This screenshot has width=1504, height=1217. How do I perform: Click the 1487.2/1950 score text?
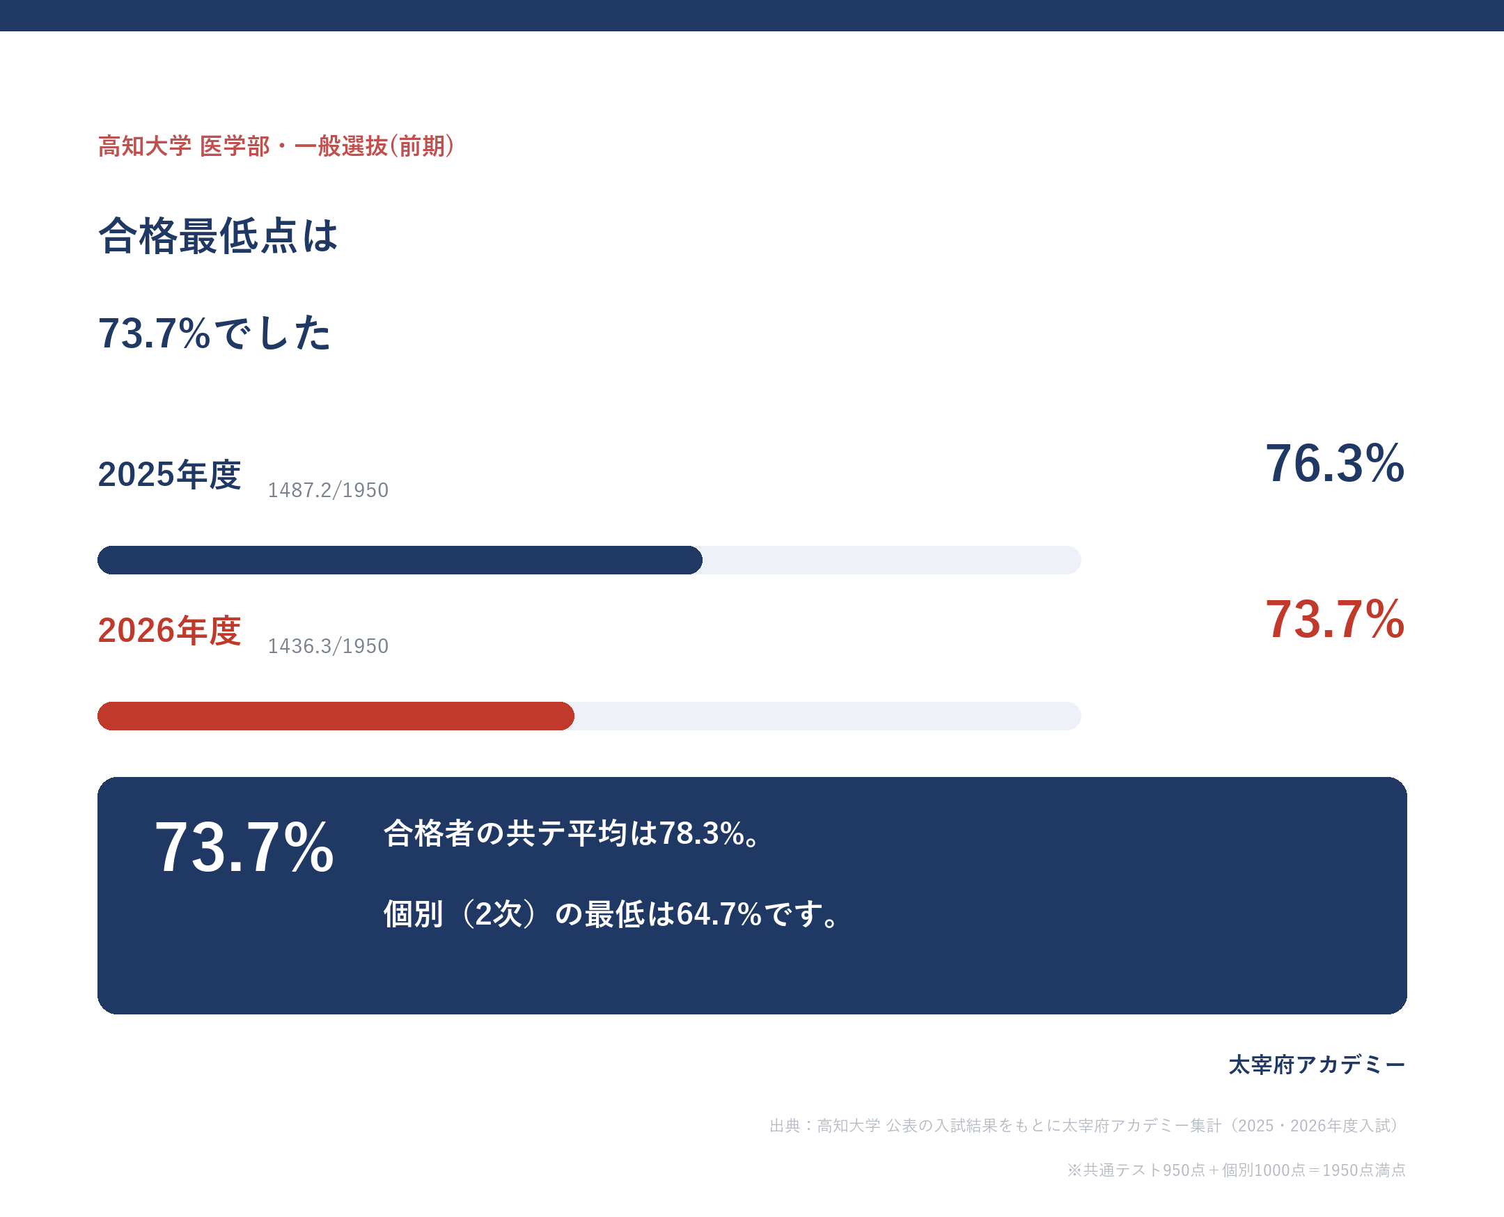(x=328, y=490)
